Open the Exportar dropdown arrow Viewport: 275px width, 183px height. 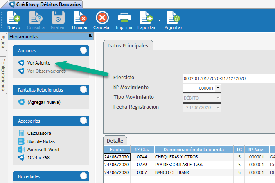click(x=160, y=20)
